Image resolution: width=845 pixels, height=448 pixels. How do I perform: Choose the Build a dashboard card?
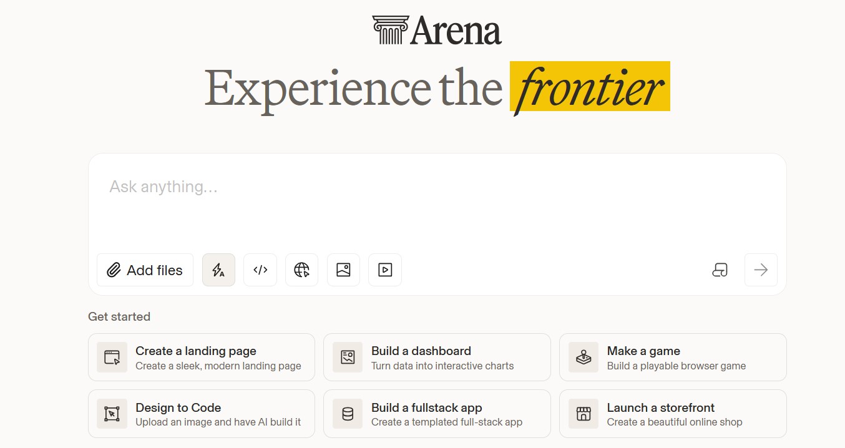tap(437, 358)
